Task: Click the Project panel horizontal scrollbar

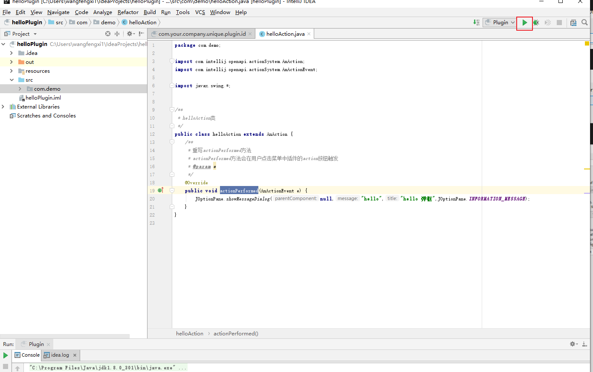Action: pos(65,336)
